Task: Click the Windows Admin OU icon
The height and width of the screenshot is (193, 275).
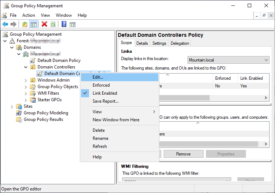Action: tap(33, 80)
